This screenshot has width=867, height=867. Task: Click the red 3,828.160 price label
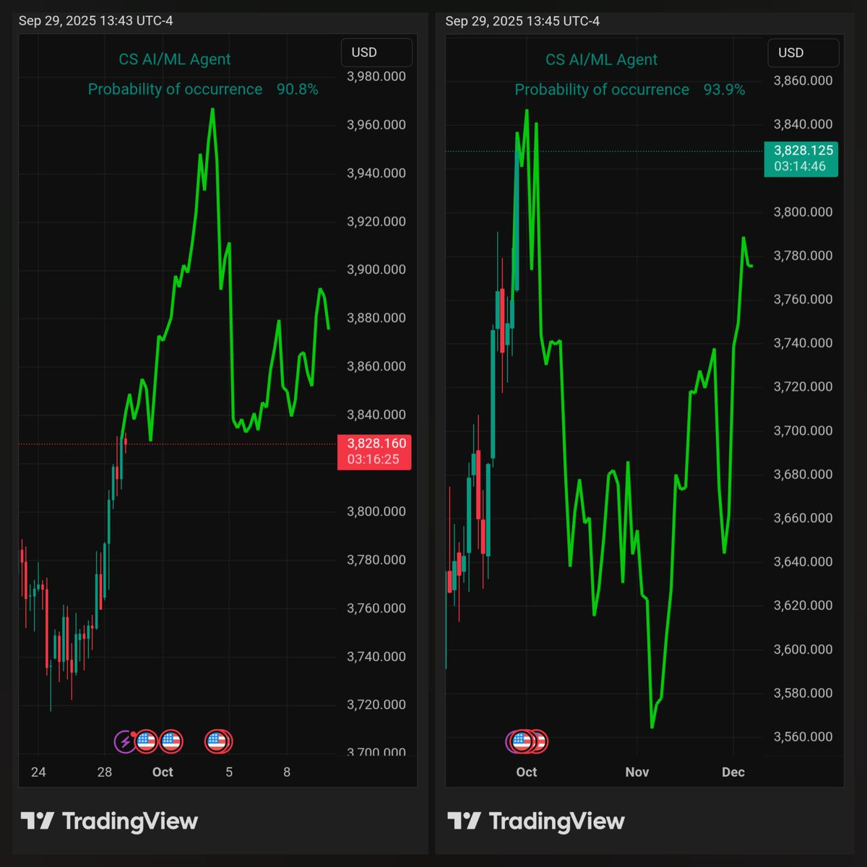point(374,452)
